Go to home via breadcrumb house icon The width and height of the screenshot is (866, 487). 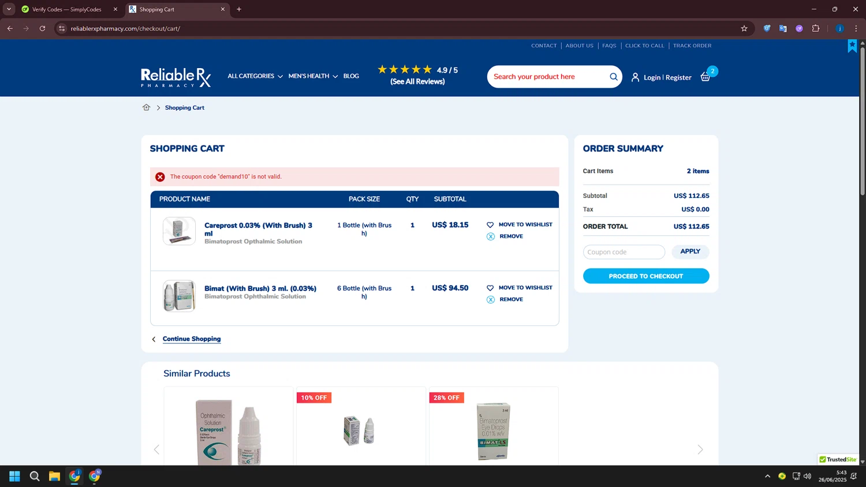pos(146,107)
